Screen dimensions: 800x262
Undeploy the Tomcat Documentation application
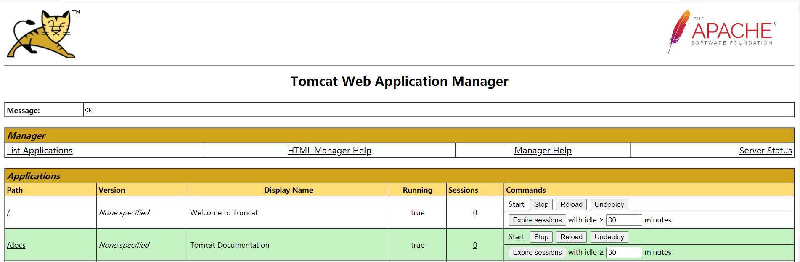(x=609, y=237)
